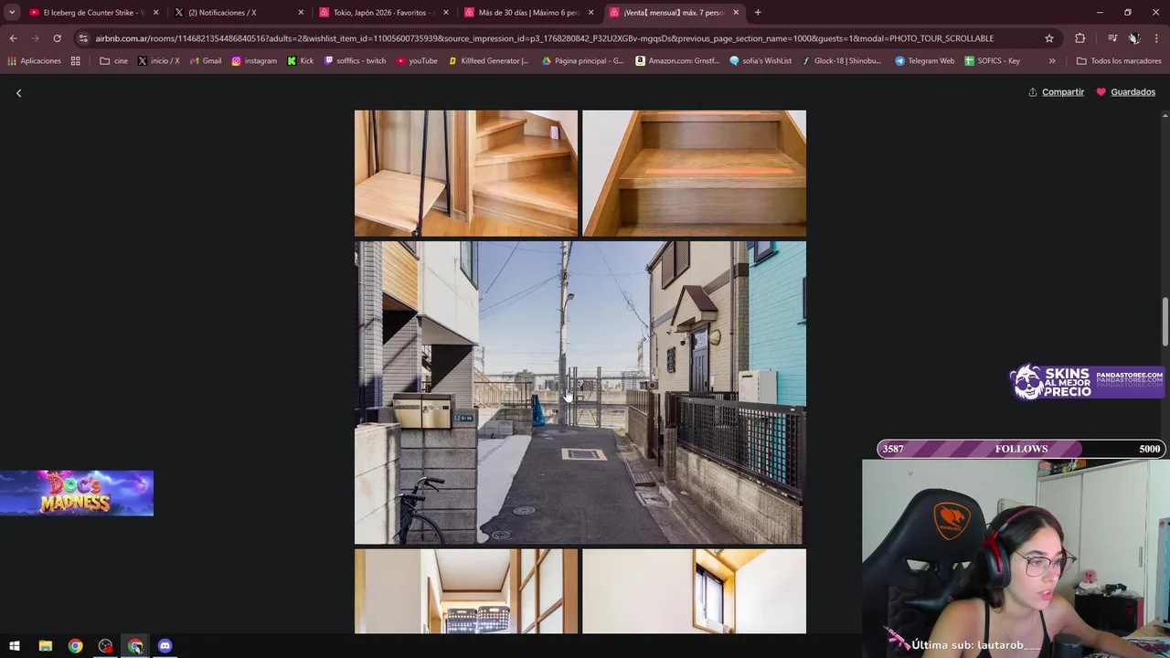Screen dimensions: 1170x658
Task: Open the OBS Studio taskbar icon
Action: pos(105,646)
